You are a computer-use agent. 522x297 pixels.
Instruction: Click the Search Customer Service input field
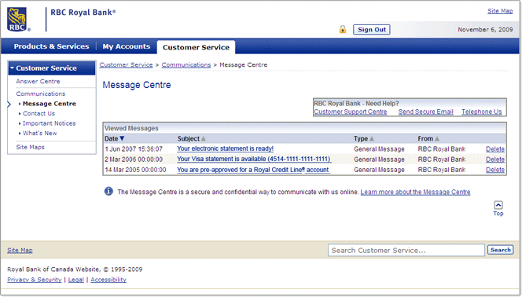pos(406,250)
